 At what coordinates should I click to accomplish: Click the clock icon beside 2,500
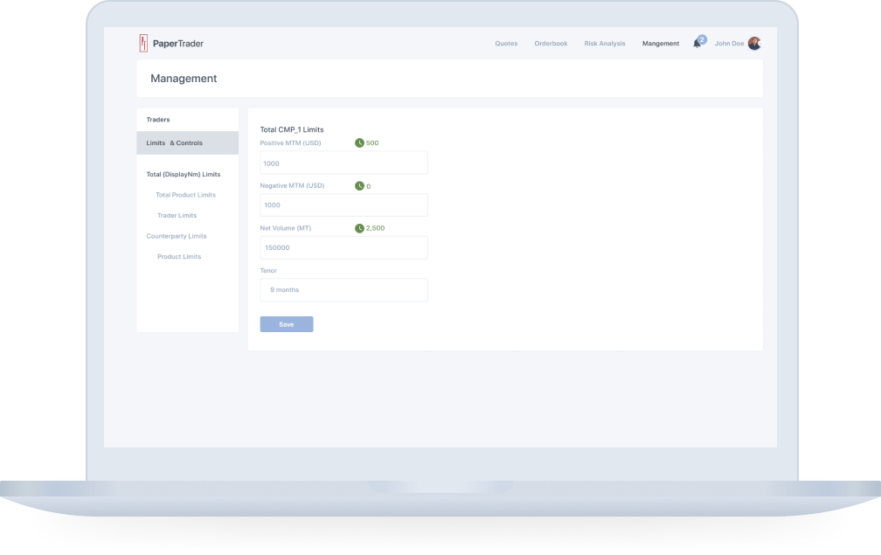(x=359, y=229)
